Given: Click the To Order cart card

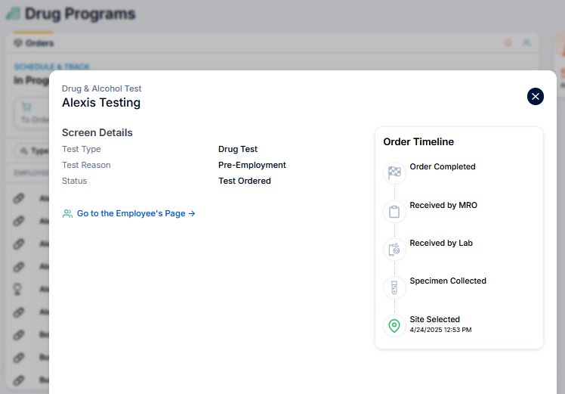Looking at the screenshot, I should [x=30, y=113].
